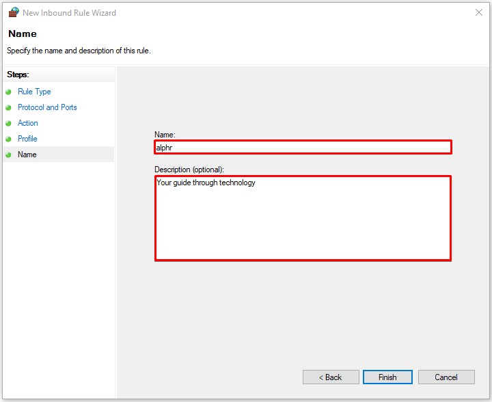Click the Description (optional) label
492x402 pixels.
(x=189, y=169)
